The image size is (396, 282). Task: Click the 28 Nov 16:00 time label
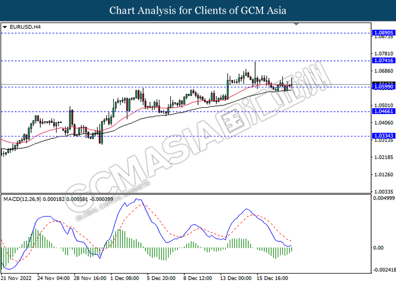90,278
